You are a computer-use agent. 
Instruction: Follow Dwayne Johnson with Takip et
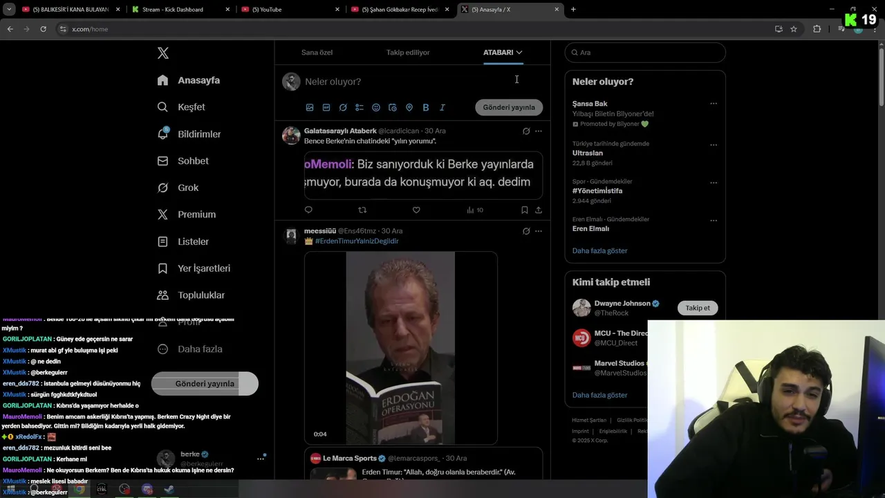click(x=698, y=308)
